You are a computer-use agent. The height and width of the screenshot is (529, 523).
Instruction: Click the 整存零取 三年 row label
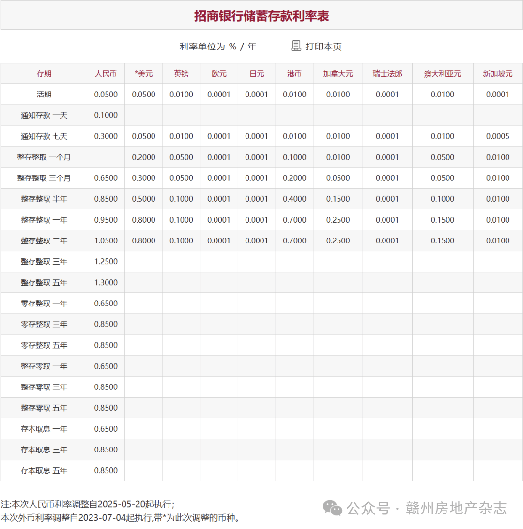[44, 387]
